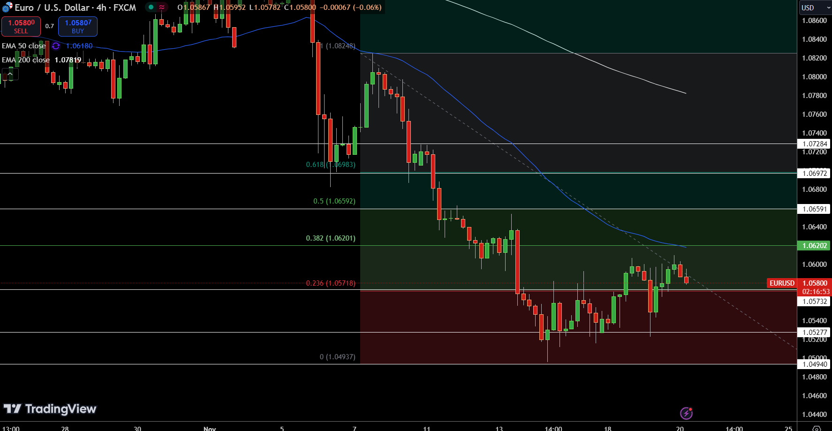Click the 18 date label on time axis

[608, 428]
